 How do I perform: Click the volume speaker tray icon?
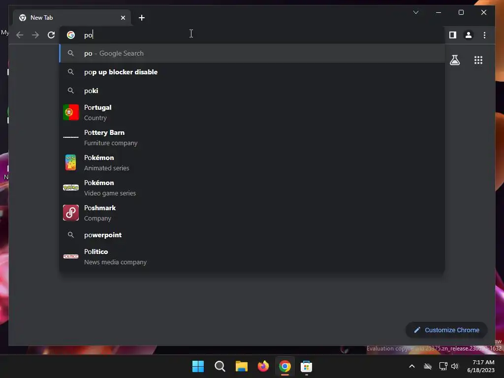[x=454, y=366]
